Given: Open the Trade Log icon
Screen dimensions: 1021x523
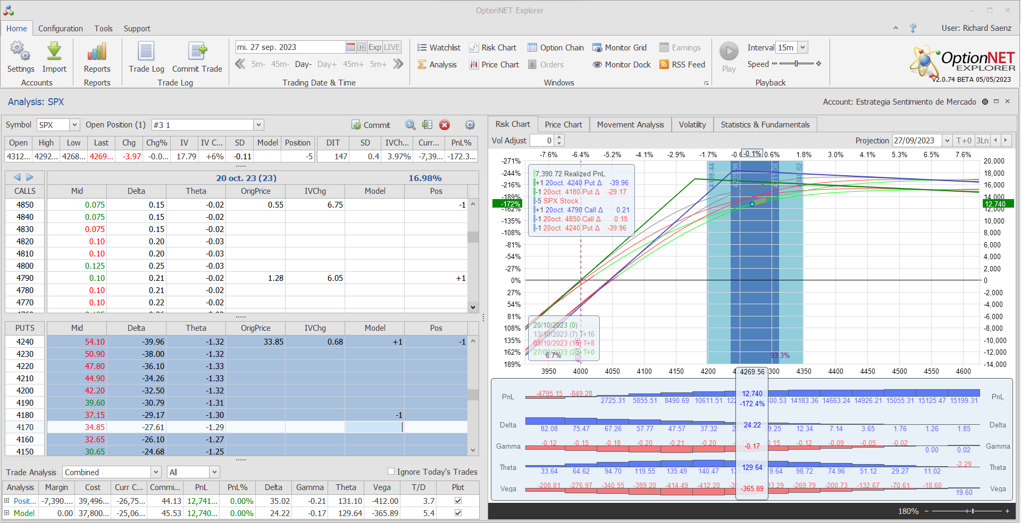Looking at the screenshot, I should click(x=146, y=52).
